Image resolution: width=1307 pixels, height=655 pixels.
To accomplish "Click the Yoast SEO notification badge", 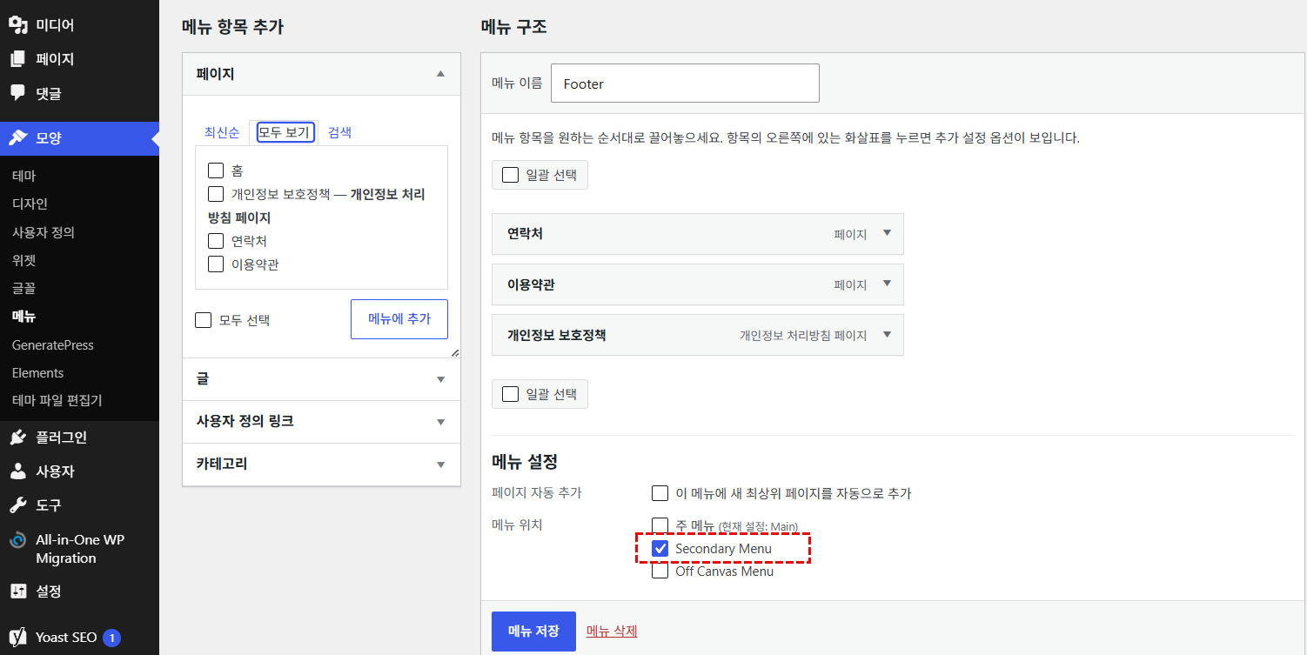I will [x=111, y=638].
